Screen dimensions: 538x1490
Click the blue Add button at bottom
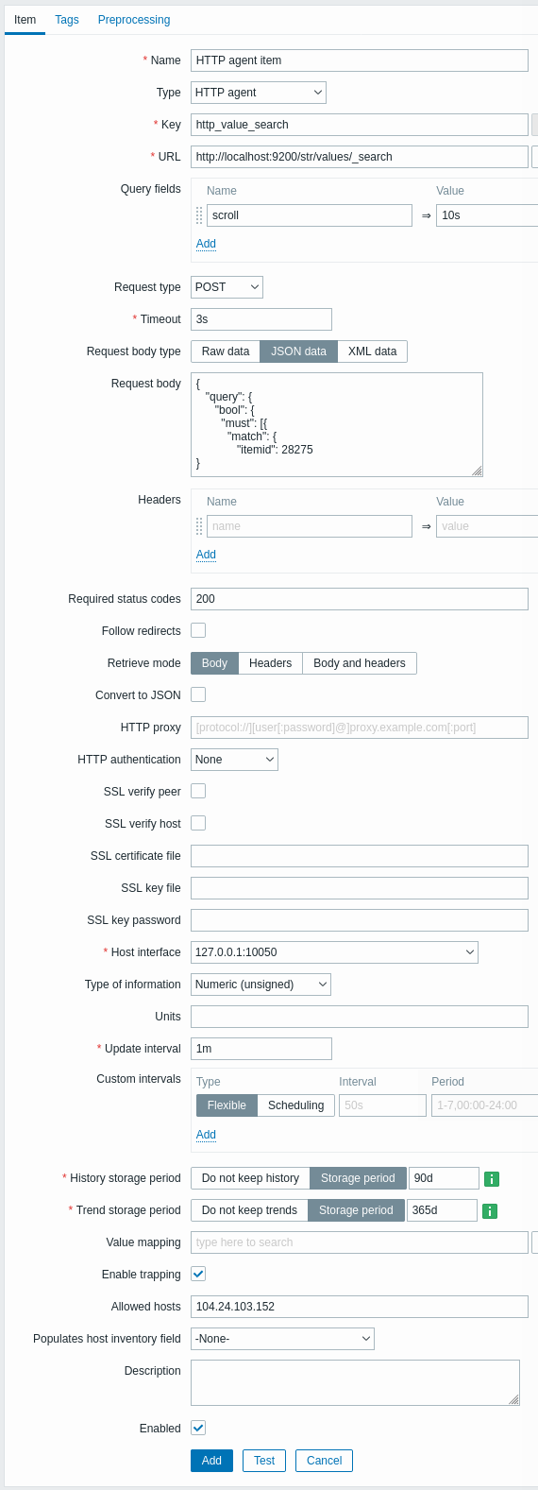pyautogui.click(x=211, y=1461)
